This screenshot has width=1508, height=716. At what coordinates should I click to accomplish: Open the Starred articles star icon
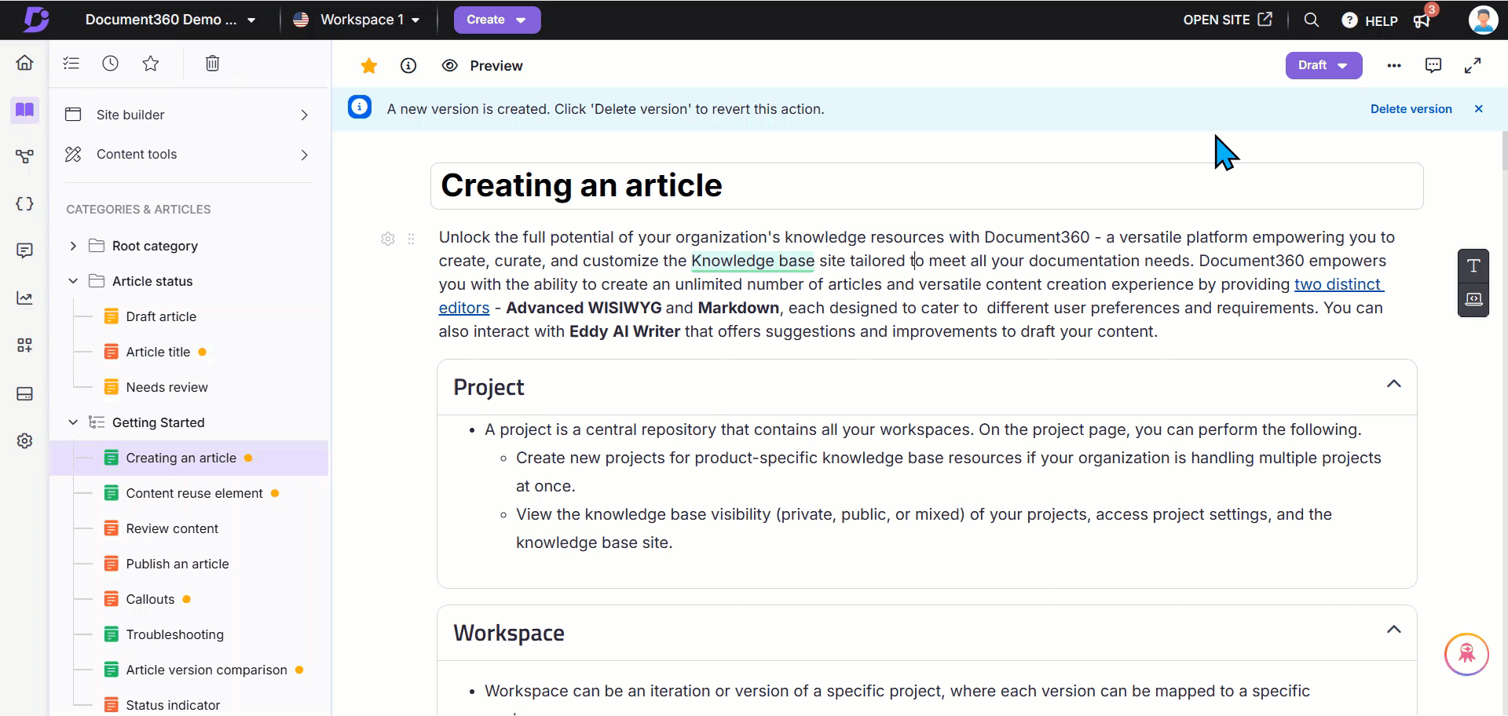[151, 64]
